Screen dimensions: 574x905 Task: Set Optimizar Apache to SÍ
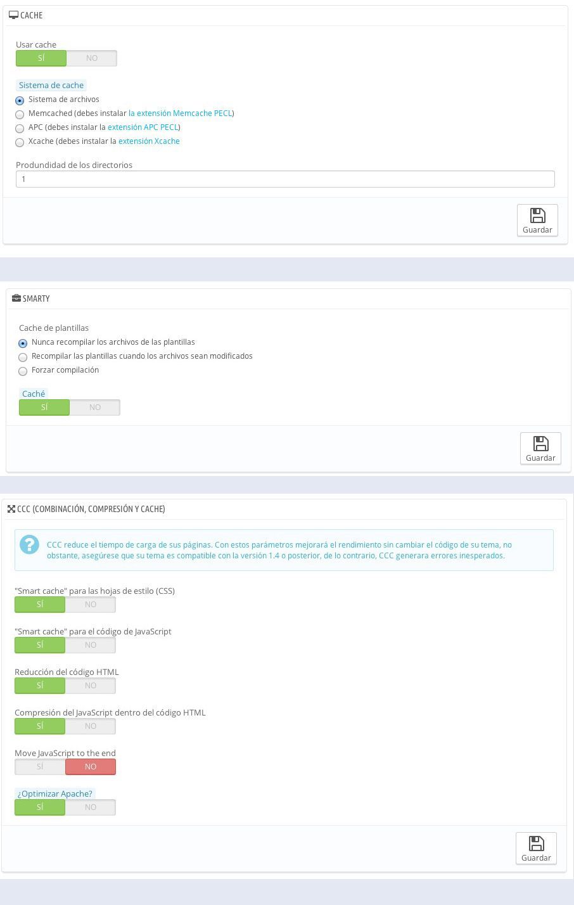[x=40, y=807]
